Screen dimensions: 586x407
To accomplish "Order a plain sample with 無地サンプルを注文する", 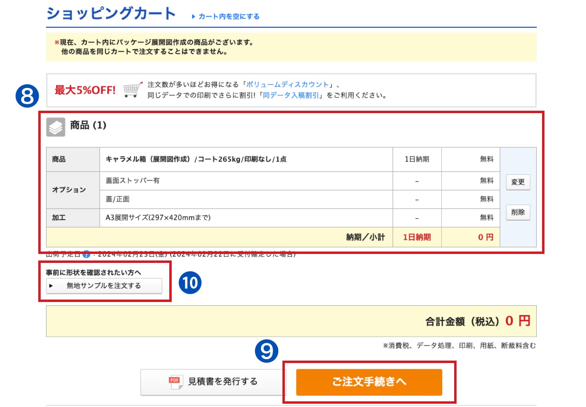I will (104, 286).
